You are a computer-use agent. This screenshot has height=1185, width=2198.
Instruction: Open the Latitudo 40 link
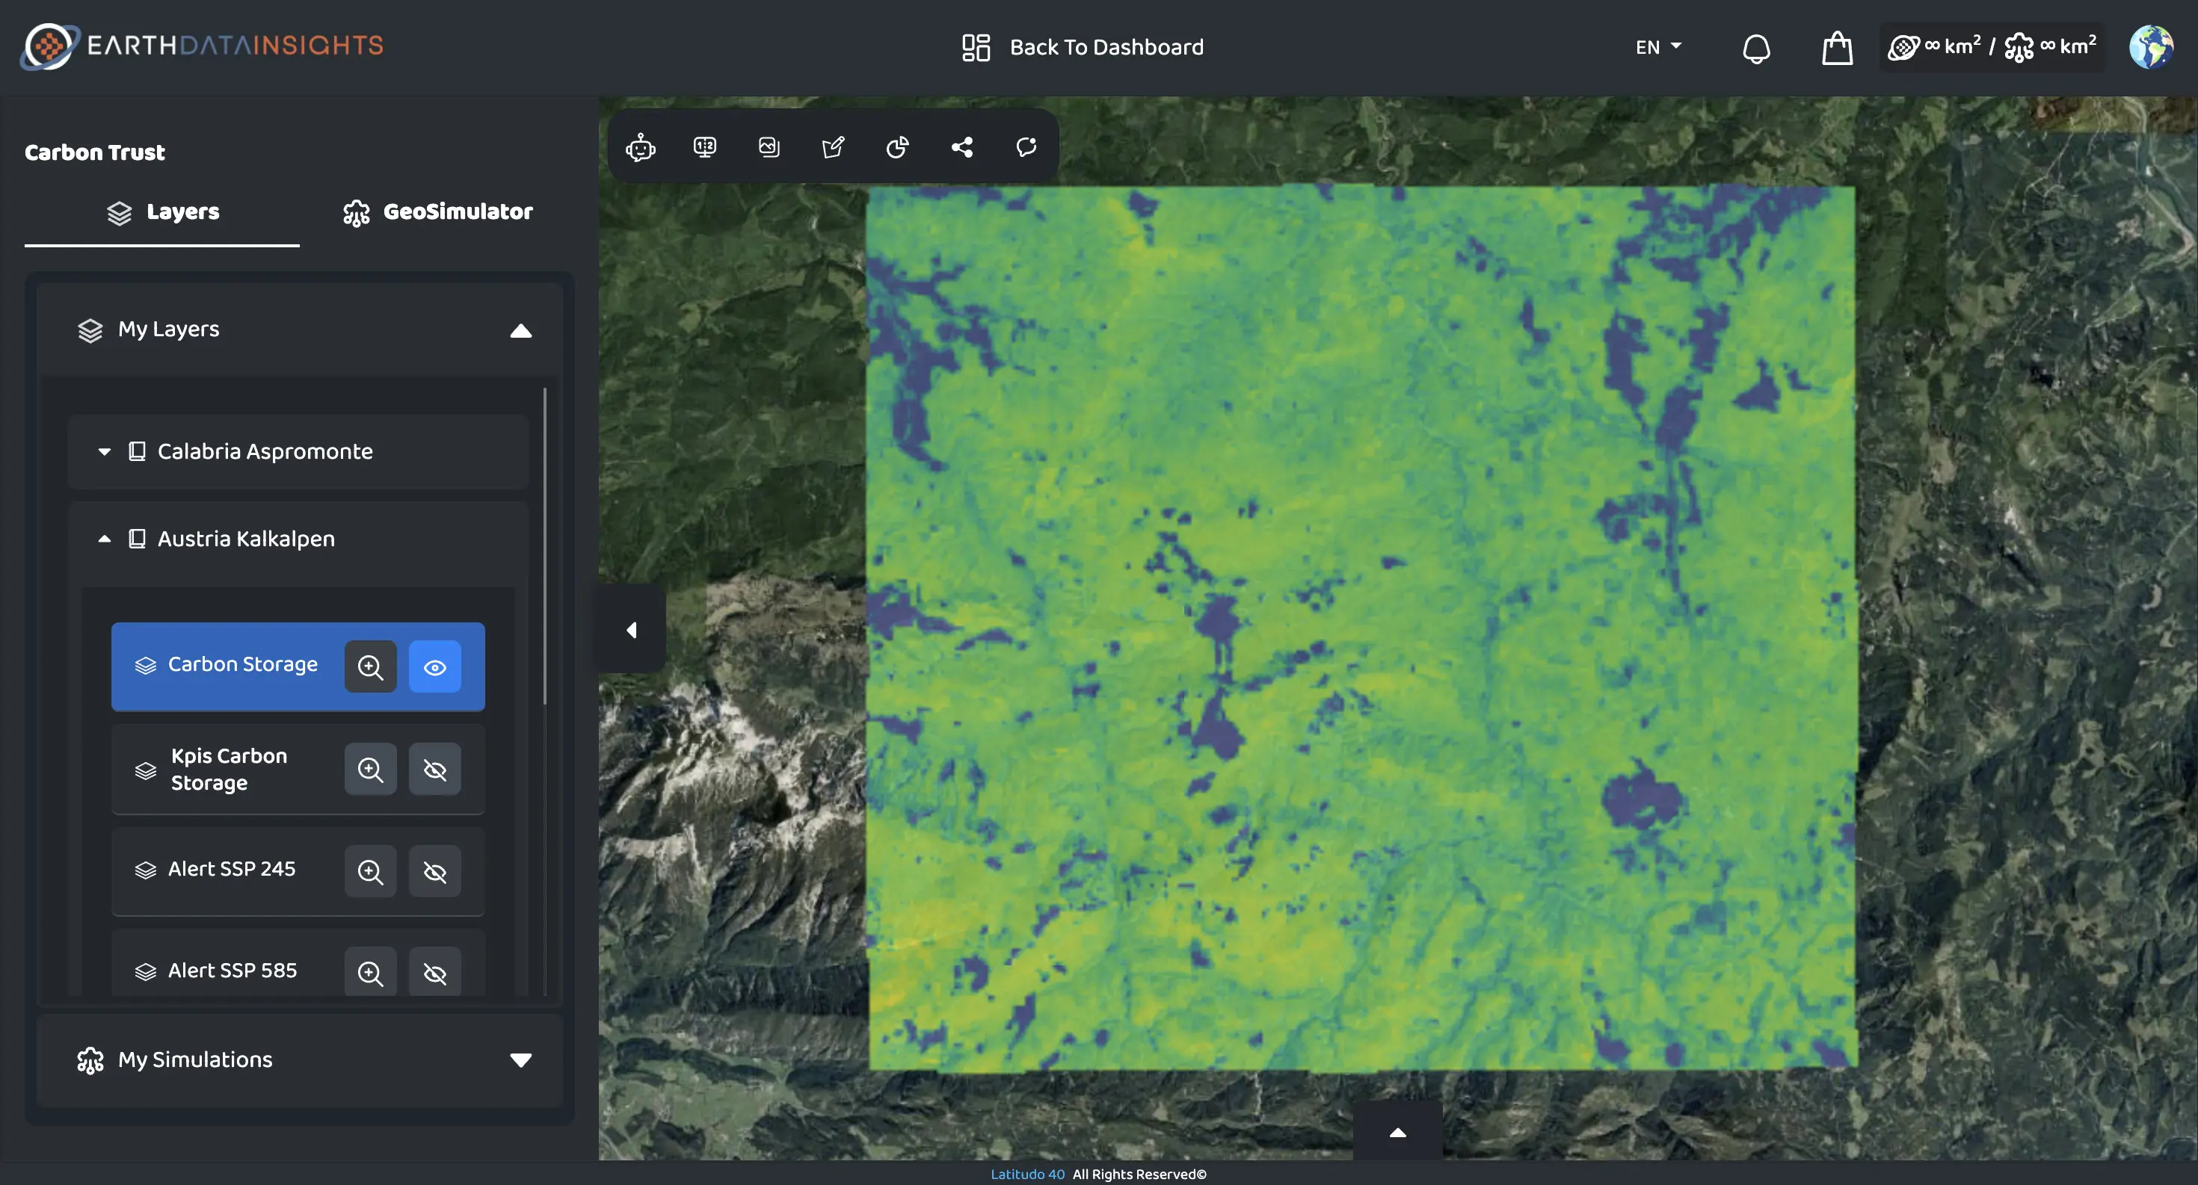point(1027,1174)
